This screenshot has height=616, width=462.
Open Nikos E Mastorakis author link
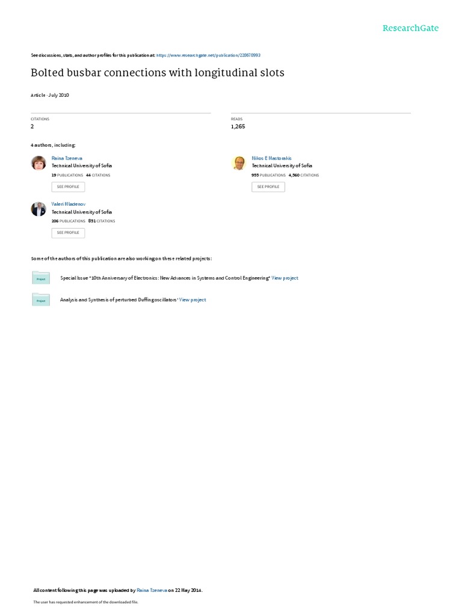[x=271, y=158]
